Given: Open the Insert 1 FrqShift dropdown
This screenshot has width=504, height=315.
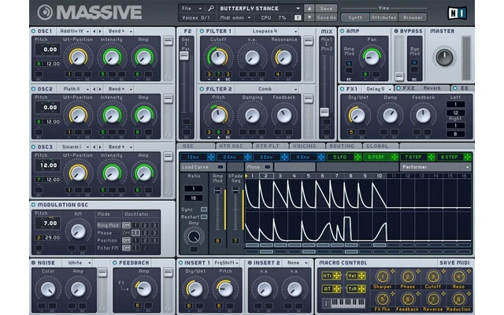Looking at the screenshot, I should coord(226,262).
